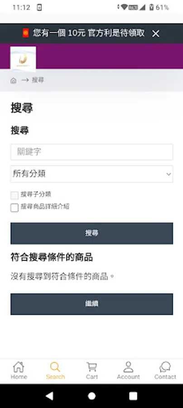This screenshot has width=183, height=408.
Task: Tap the red packet icon in banner
Action: (x=26, y=33)
